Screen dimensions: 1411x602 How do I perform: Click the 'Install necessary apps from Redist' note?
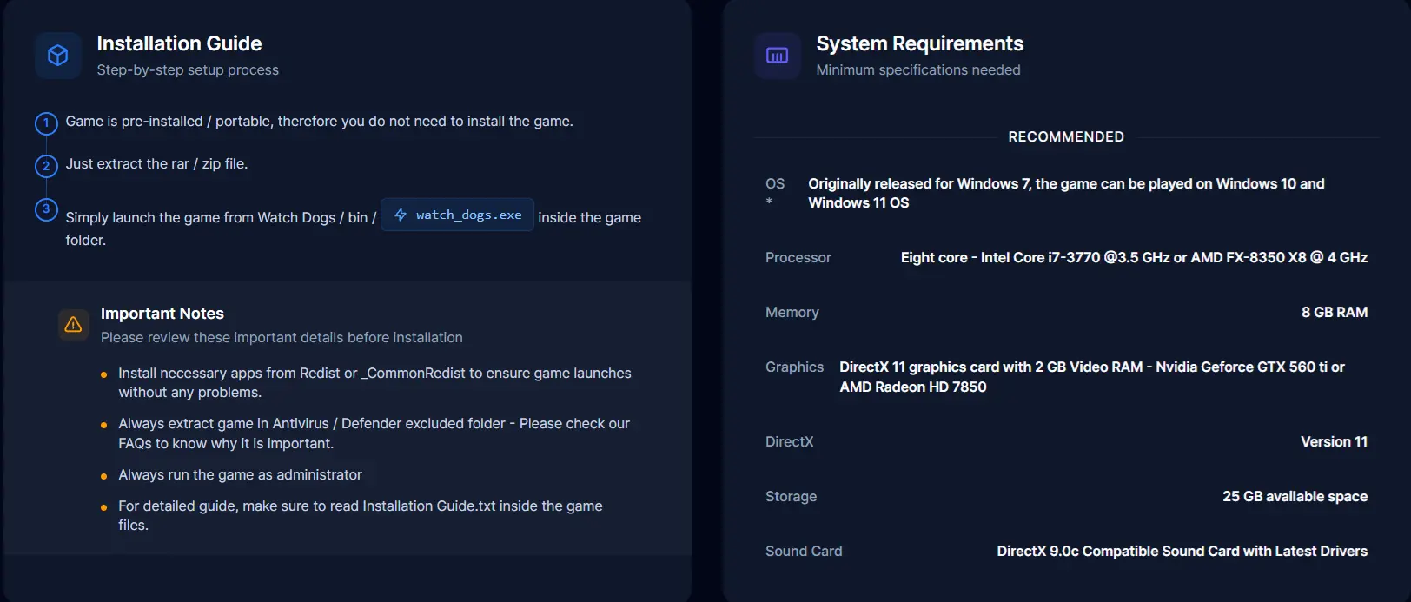(375, 383)
